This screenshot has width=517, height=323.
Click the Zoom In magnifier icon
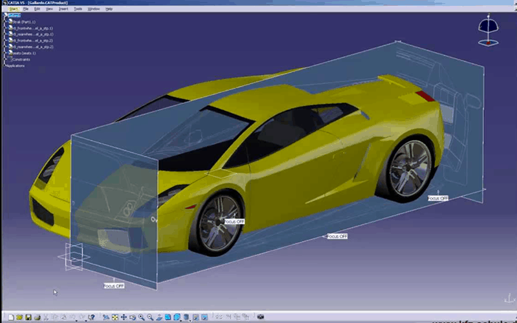(142, 317)
